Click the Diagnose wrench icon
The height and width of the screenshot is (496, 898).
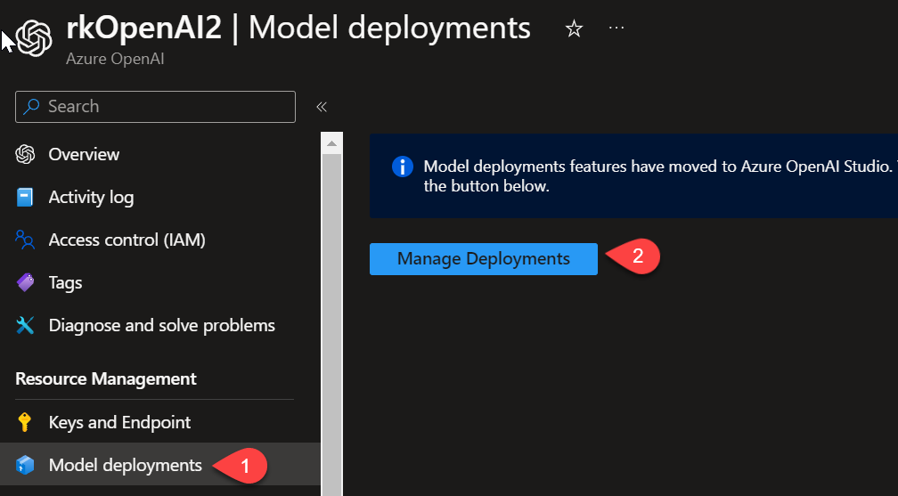[x=25, y=326]
